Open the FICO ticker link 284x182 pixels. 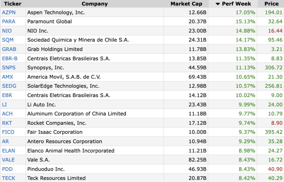8,132
